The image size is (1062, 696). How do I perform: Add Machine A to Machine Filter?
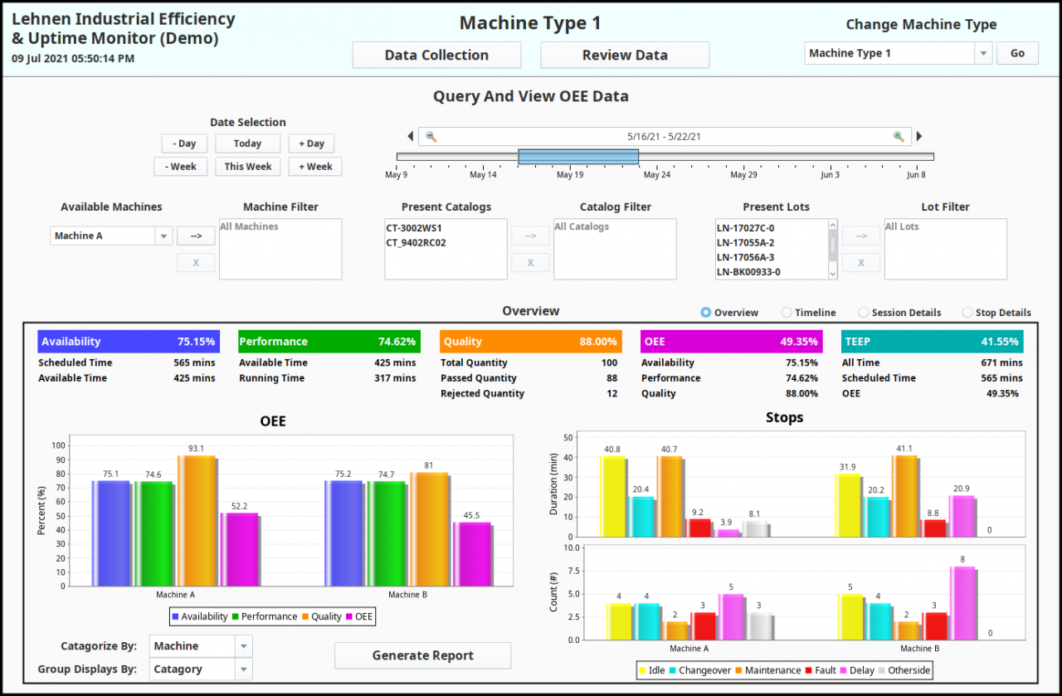click(x=196, y=236)
